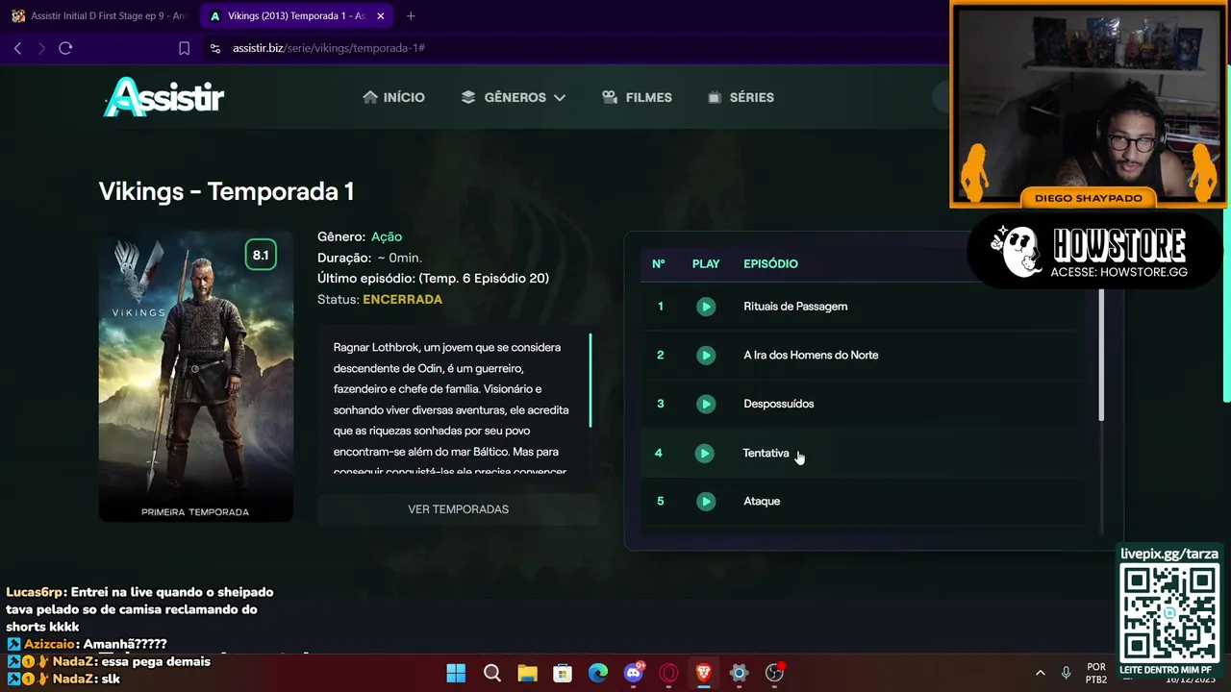Viewport: 1231px width, 692px height.
Task: Open site settings icon in address bar
Action: (215, 48)
